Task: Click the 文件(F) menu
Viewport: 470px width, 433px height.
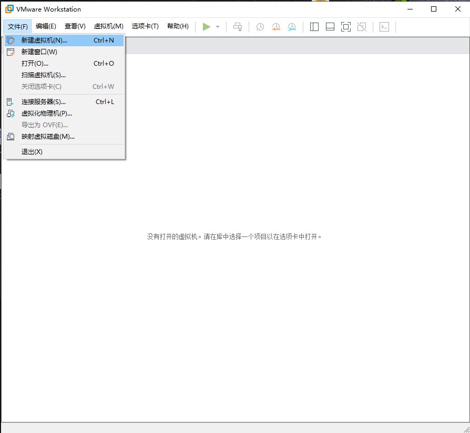Action: click(17, 26)
